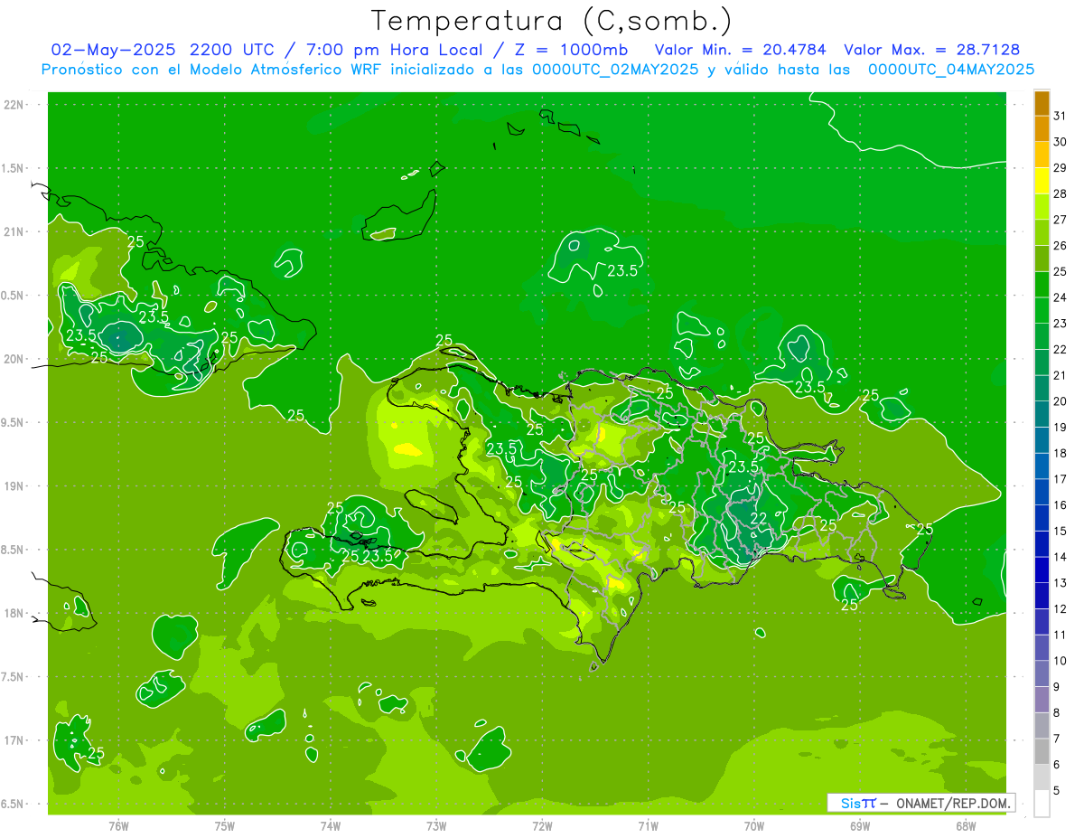This screenshot has height=838, width=1084.
Task: Pick the blue swatch between 16 and 17
Action: [x=1042, y=493]
